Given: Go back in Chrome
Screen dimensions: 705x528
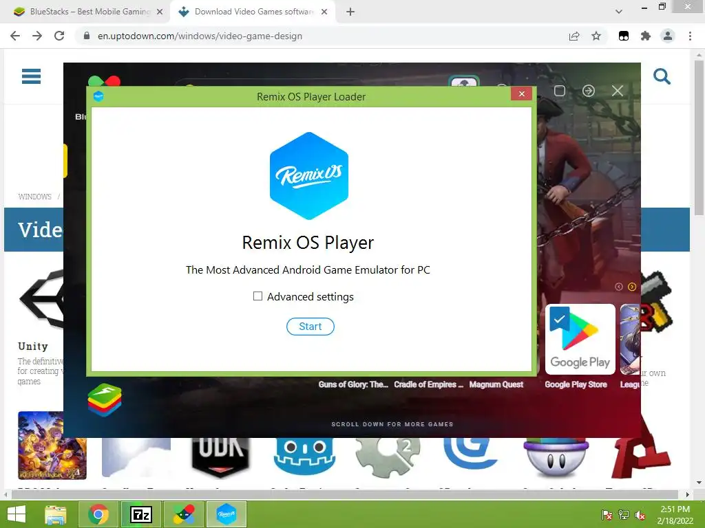Looking at the screenshot, I should point(15,36).
